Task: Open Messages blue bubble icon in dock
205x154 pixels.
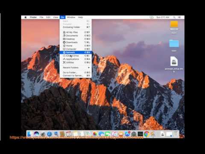Action: click(101, 134)
